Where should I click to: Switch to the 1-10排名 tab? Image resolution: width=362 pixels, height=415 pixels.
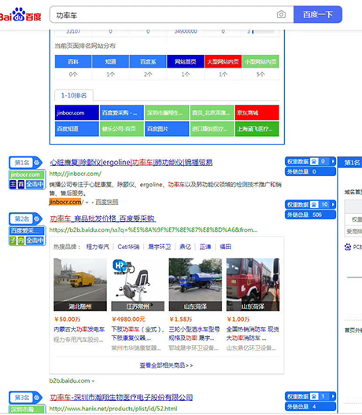[74, 95]
